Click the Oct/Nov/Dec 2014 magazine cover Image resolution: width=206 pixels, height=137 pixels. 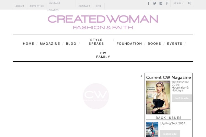[158, 97]
